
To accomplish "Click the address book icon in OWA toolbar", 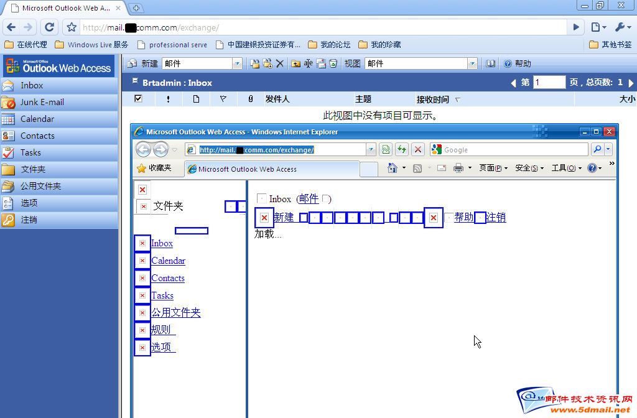I will click(x=490, y=63).
